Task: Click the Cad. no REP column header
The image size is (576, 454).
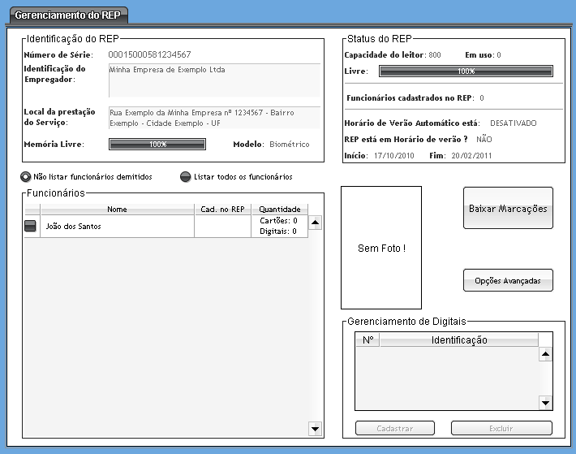Action: [223, 210]
